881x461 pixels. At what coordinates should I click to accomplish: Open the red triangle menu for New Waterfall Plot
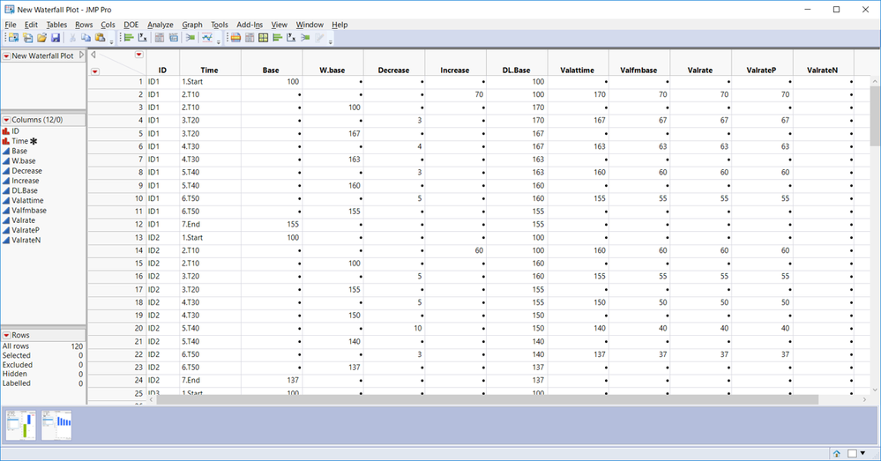pos(7,56)
